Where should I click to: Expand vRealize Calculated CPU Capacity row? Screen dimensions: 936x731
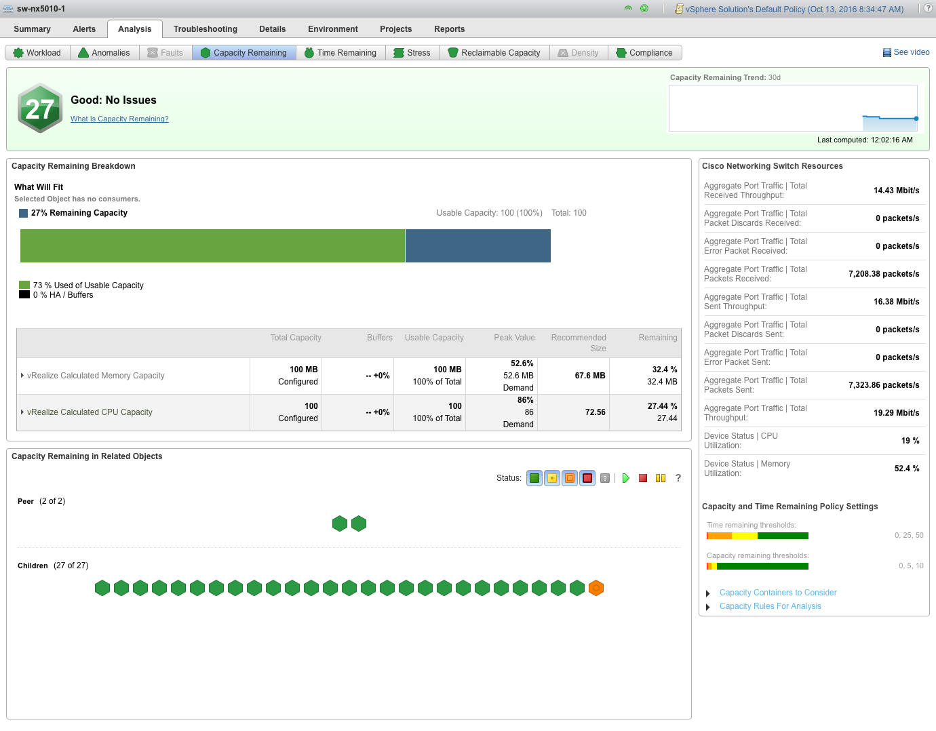pyautogui.click(x=22, y=412)
